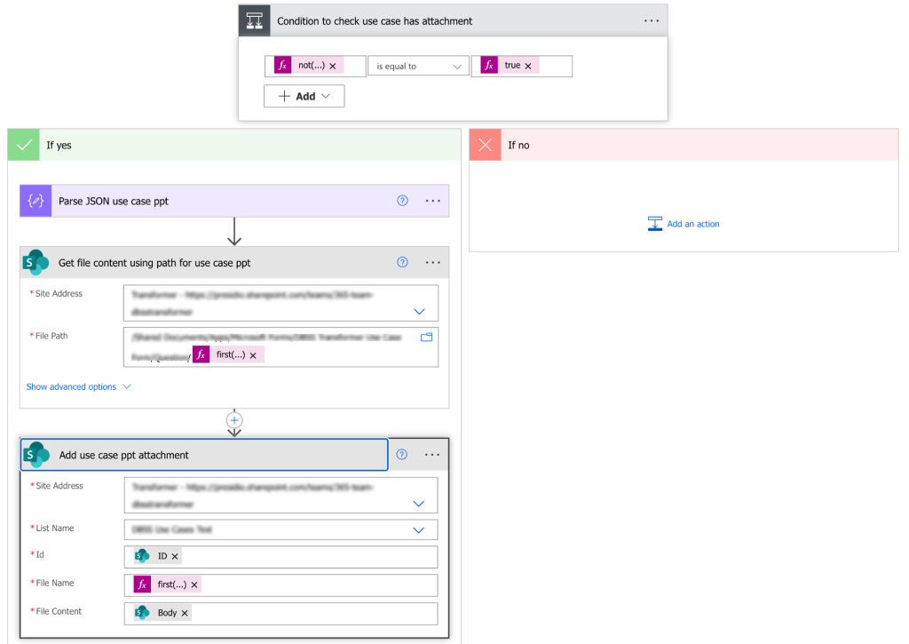The height and width of the screenshot is (644, 909).
Task: Open the file picker for File Path
Action: [x=425, y=337]
